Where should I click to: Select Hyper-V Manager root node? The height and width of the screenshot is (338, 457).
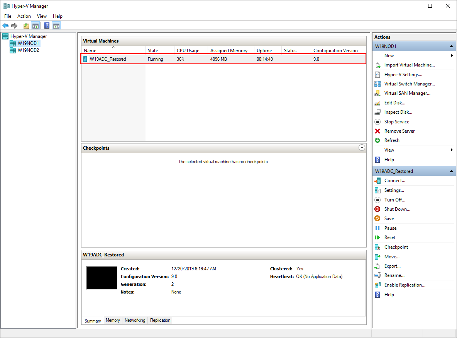click(29, 36)
